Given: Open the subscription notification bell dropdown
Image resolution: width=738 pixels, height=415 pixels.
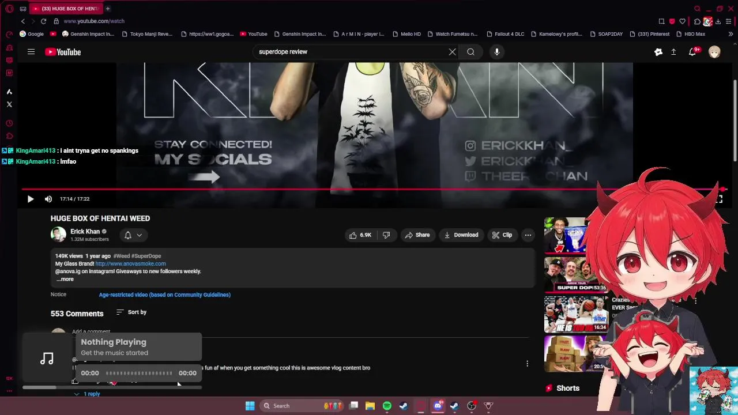Looking at the screenshot, I should [133, 235].
